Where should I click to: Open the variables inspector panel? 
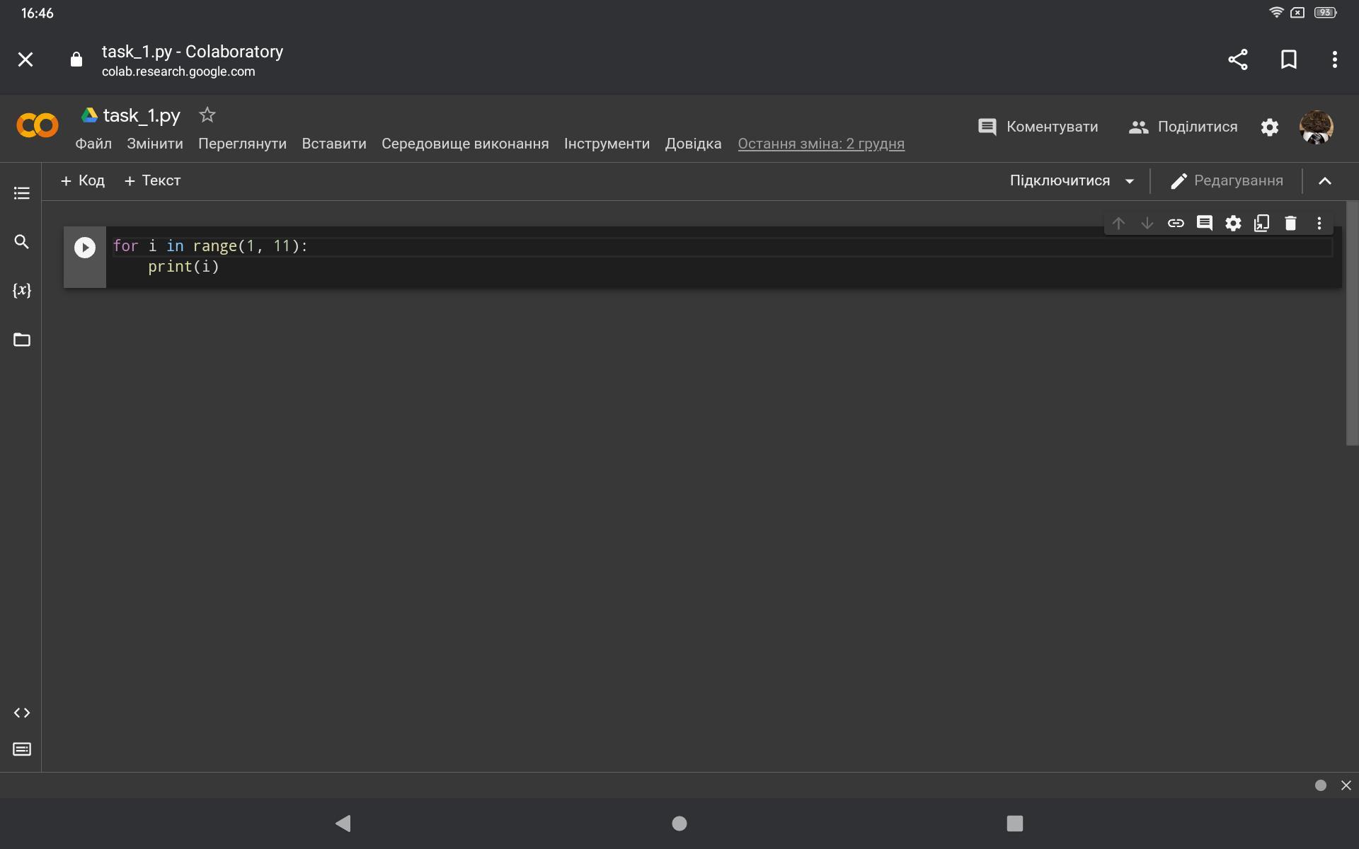pyautogui.click(x=22, y=291)
